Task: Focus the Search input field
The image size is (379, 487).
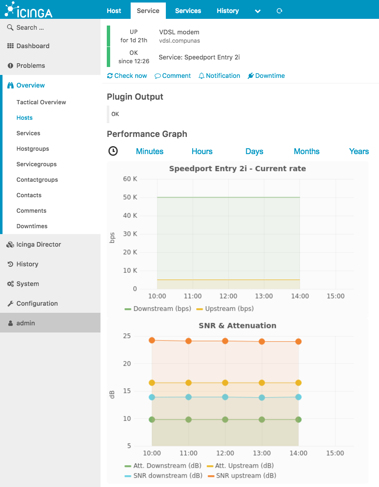Action: pyautogui.click(x=50, y=27)
